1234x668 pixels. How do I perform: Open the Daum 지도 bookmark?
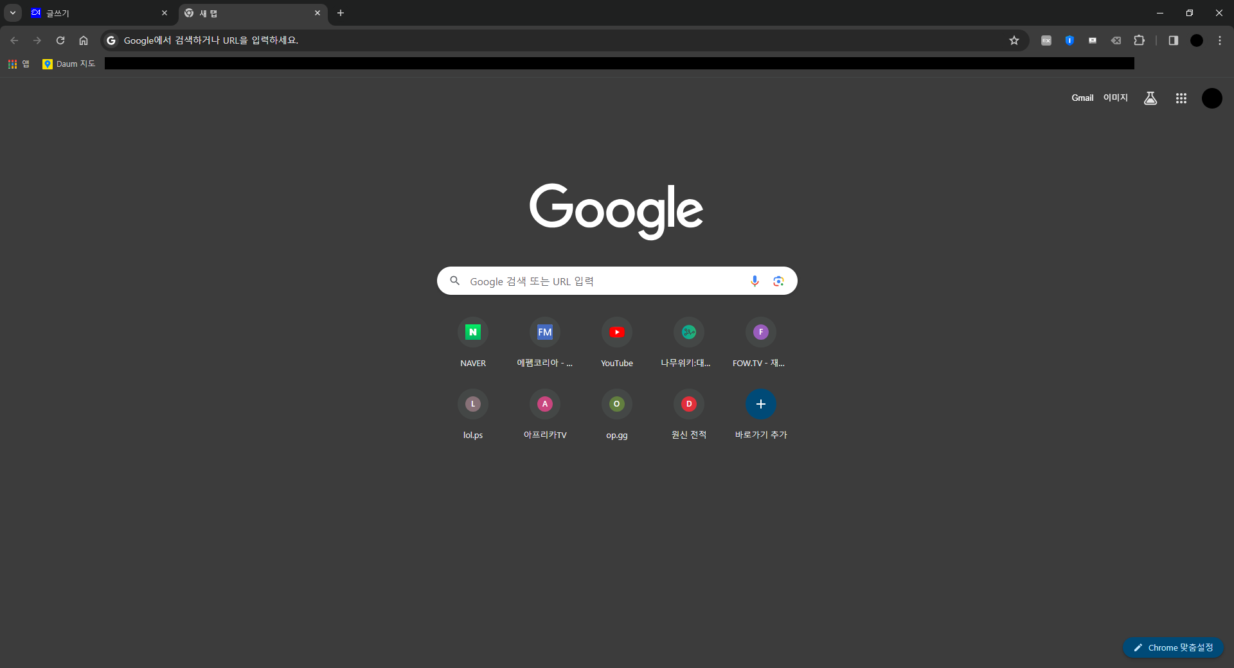pos(69,64)
